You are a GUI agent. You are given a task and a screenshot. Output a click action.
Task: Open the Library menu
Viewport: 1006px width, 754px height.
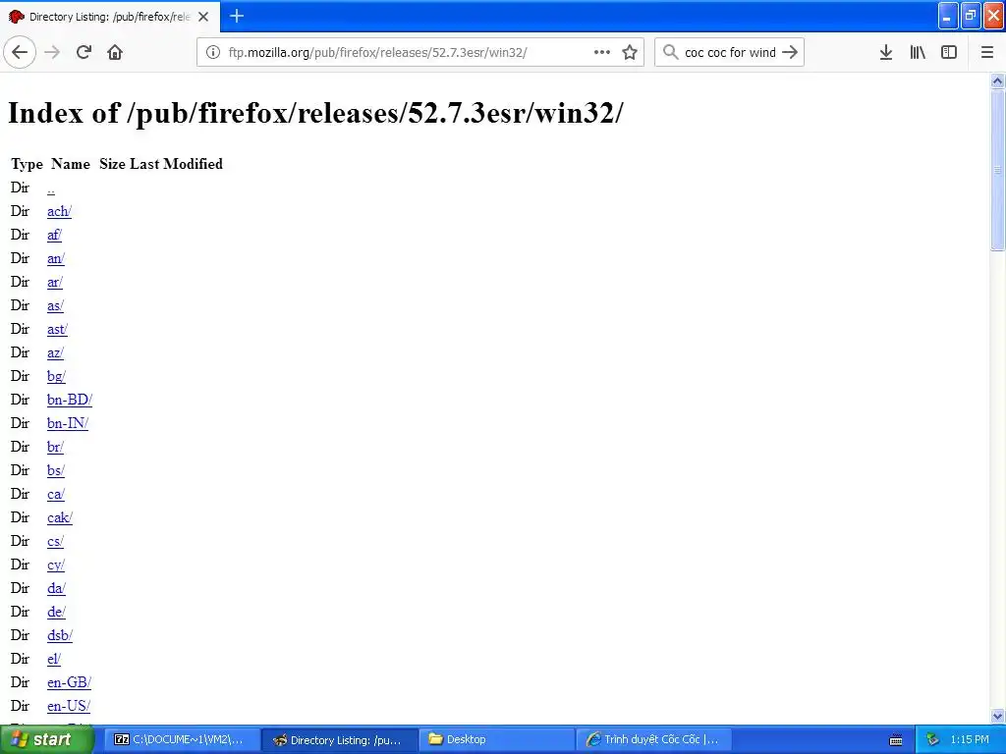pos(918,53)
